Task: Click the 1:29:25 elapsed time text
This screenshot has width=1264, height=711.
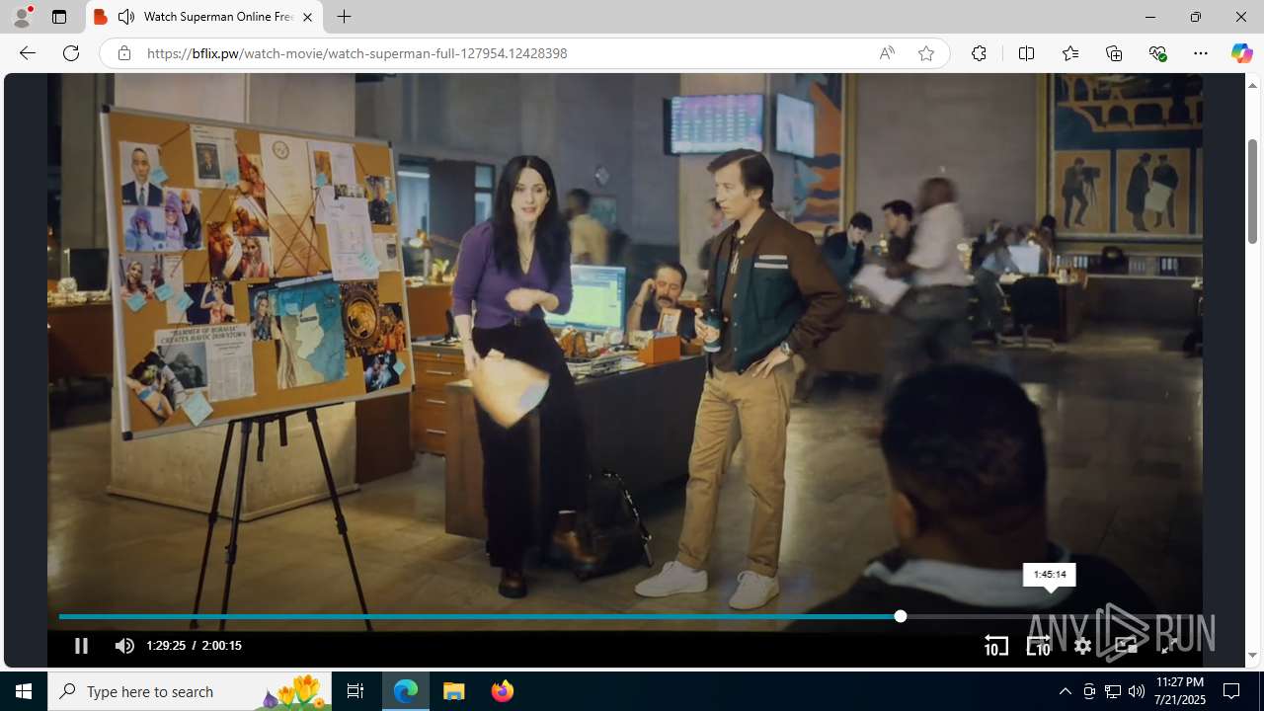Action: point(166,646)
